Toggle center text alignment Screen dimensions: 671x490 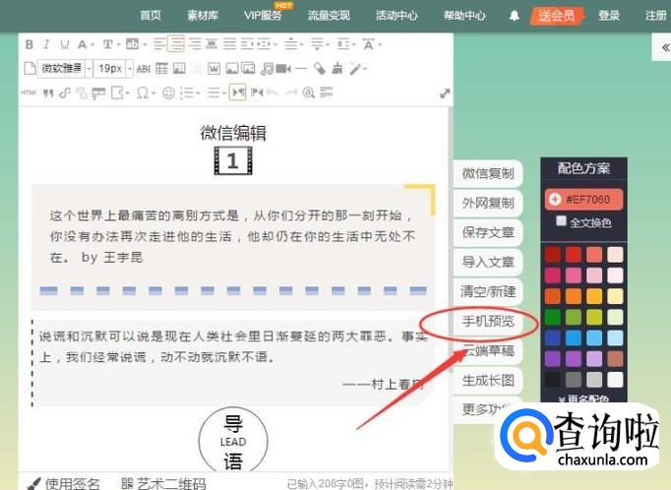click(x=176, y=44)
